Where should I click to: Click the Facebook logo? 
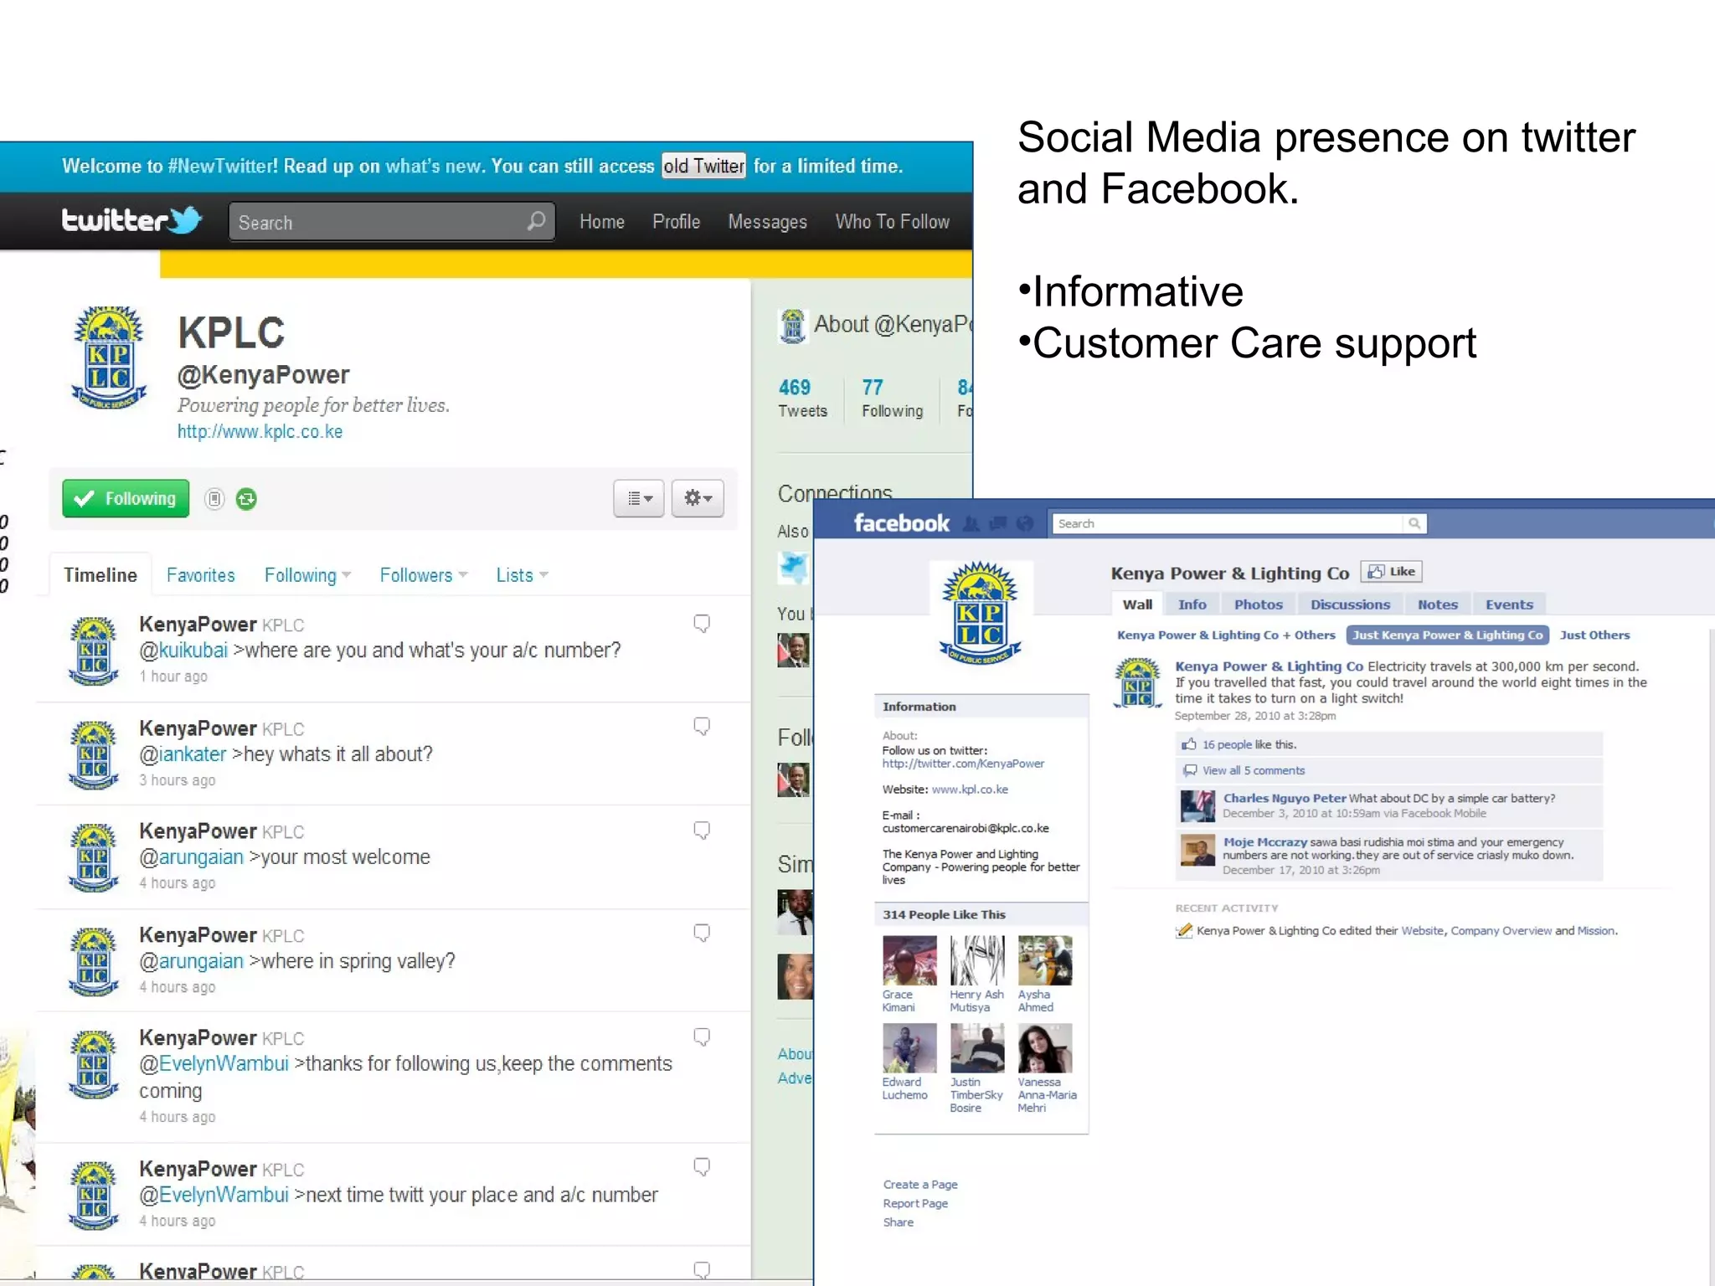pyautogui.click(x=901, y=523)
